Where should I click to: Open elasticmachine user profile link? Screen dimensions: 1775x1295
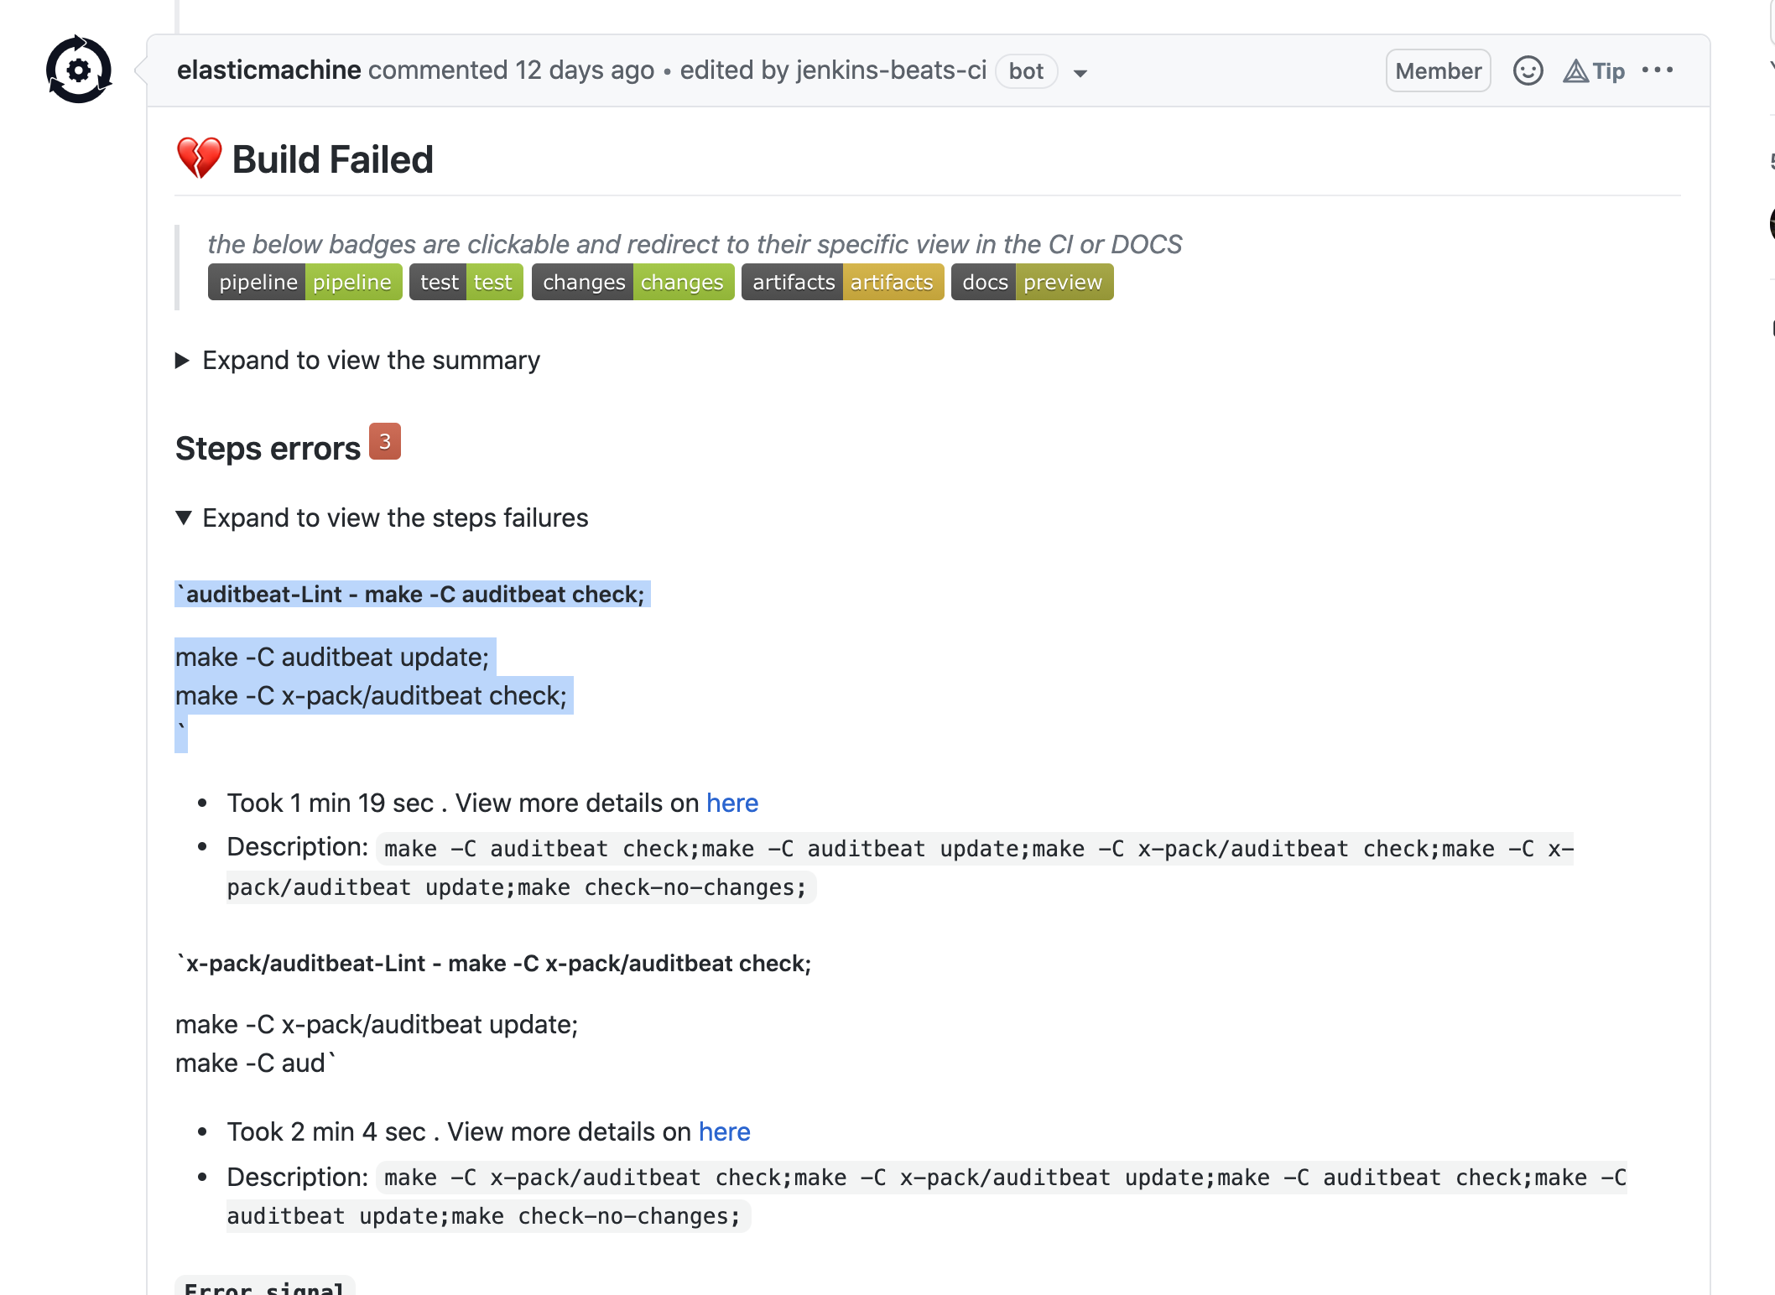(268, 70)
